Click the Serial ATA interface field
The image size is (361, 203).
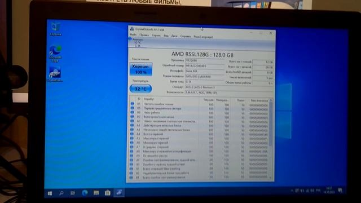204,71
